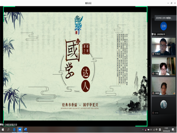
Task: Click the microphone icon beside 全帅's name
Action: [155, 34]
